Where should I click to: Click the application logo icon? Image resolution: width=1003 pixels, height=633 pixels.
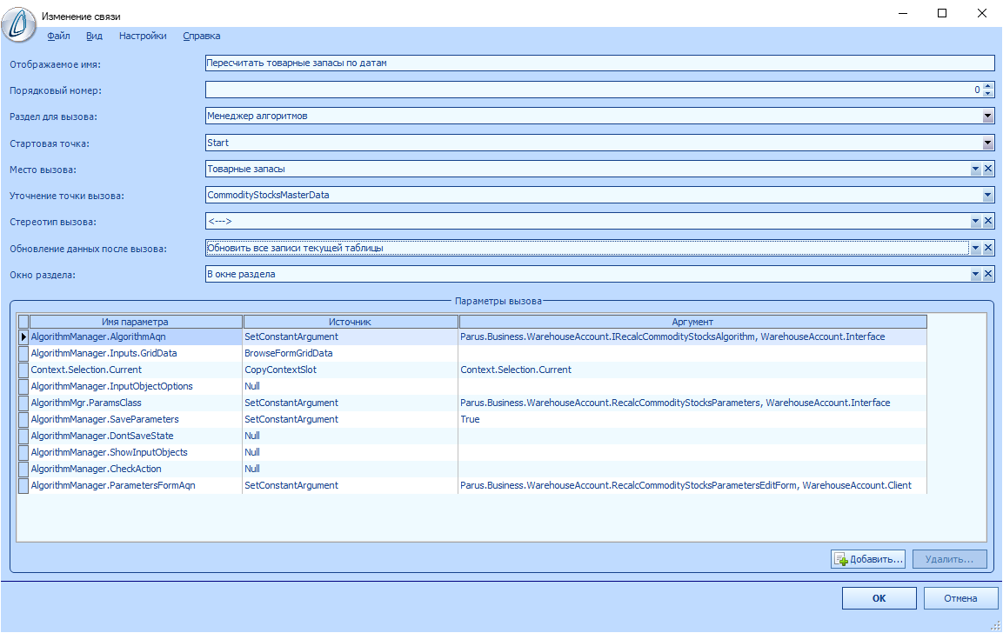point(18,25)
